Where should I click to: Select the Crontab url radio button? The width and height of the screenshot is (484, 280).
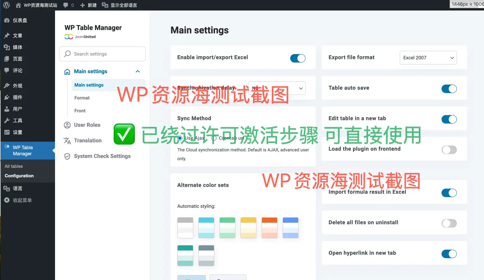[214, 138]
